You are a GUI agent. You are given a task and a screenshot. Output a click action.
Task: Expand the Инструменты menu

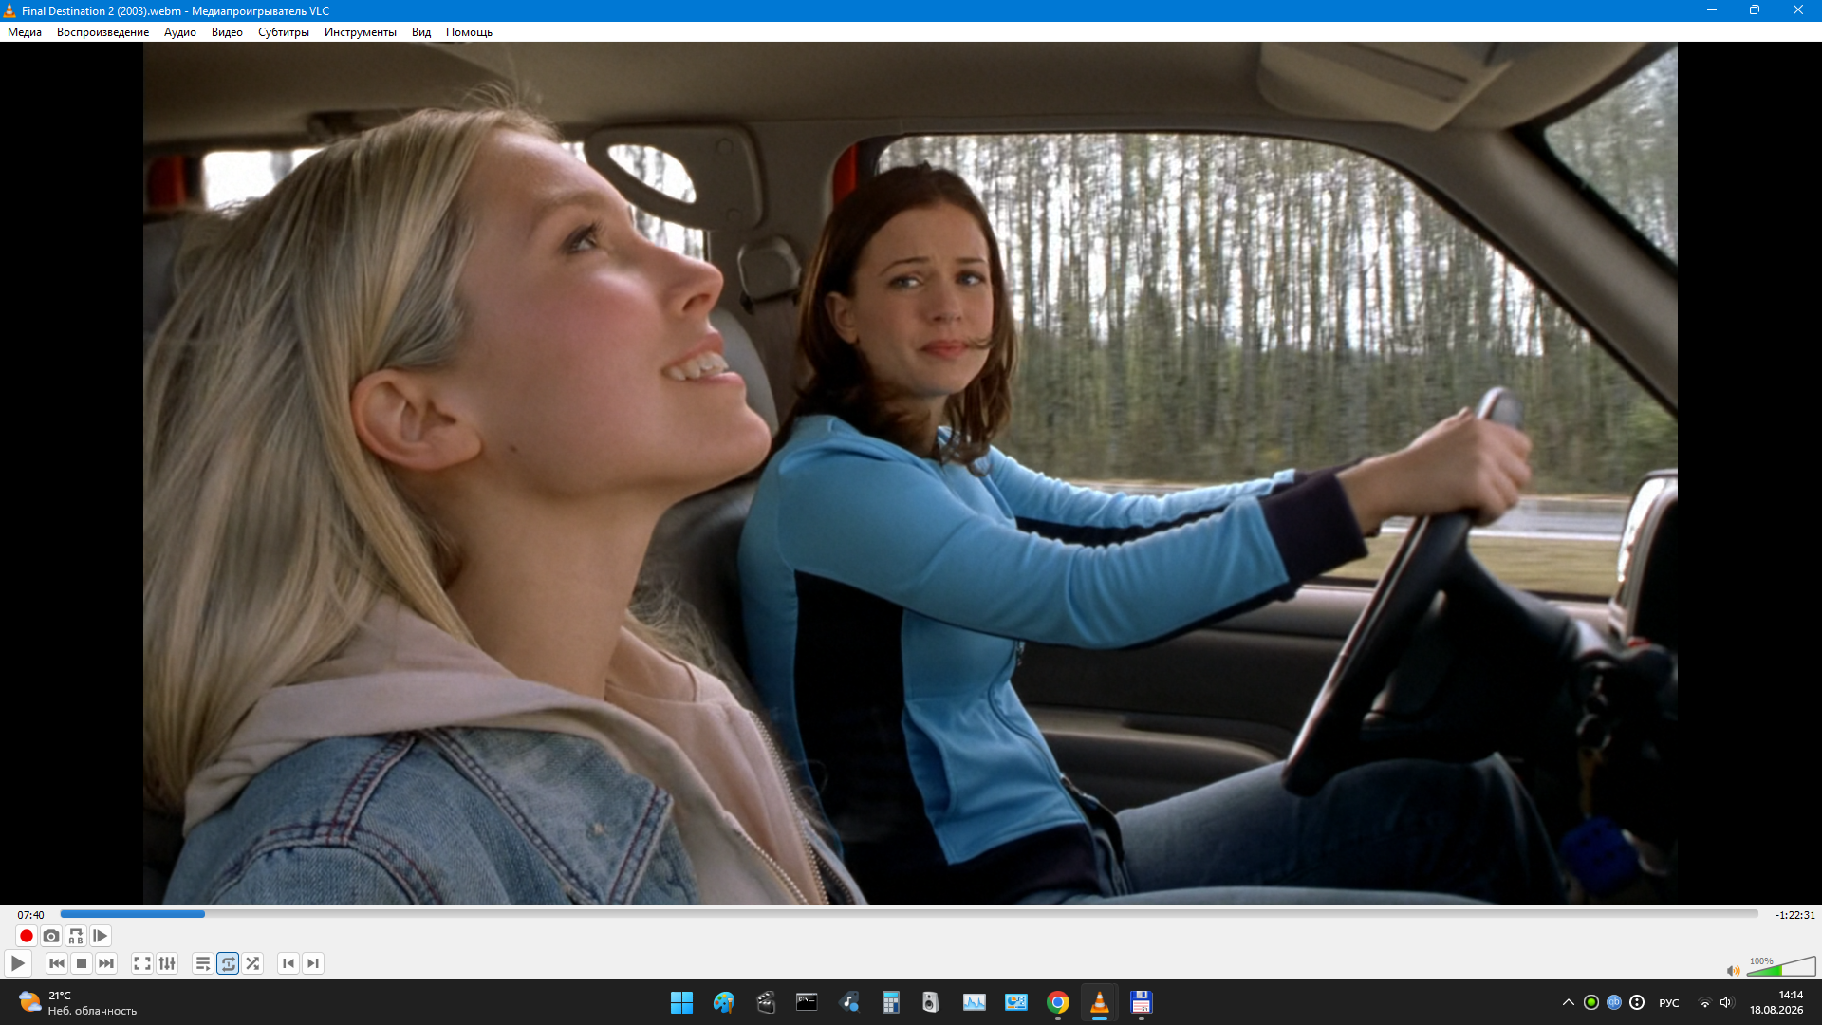361,32
